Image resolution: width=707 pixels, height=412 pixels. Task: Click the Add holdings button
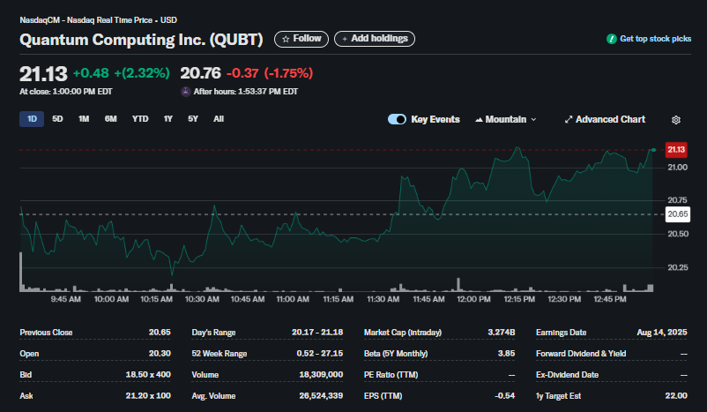[x=375, y=39]
